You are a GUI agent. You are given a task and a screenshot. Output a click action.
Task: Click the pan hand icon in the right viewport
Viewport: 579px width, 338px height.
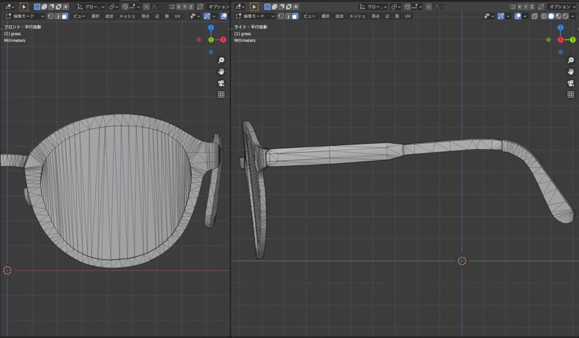pos(570,72)
